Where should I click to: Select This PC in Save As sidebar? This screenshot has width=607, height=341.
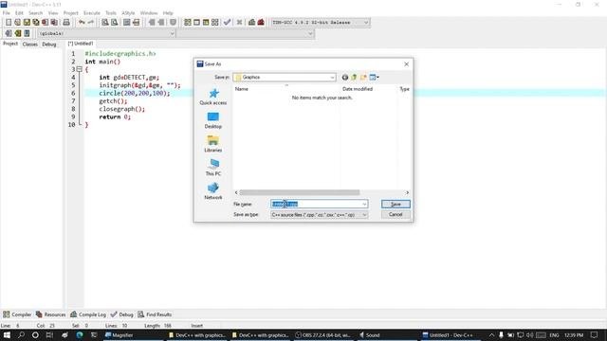pyautogui.click(x=212, y=168)
